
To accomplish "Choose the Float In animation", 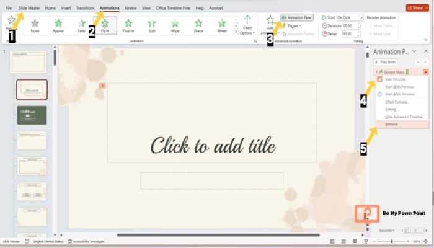I will pos(128,25).
